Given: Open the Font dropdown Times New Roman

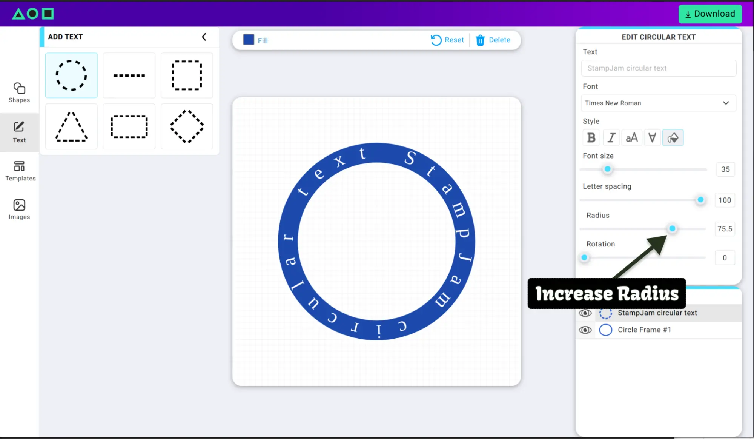Looking at the screenshot, I should click(659, 103).
